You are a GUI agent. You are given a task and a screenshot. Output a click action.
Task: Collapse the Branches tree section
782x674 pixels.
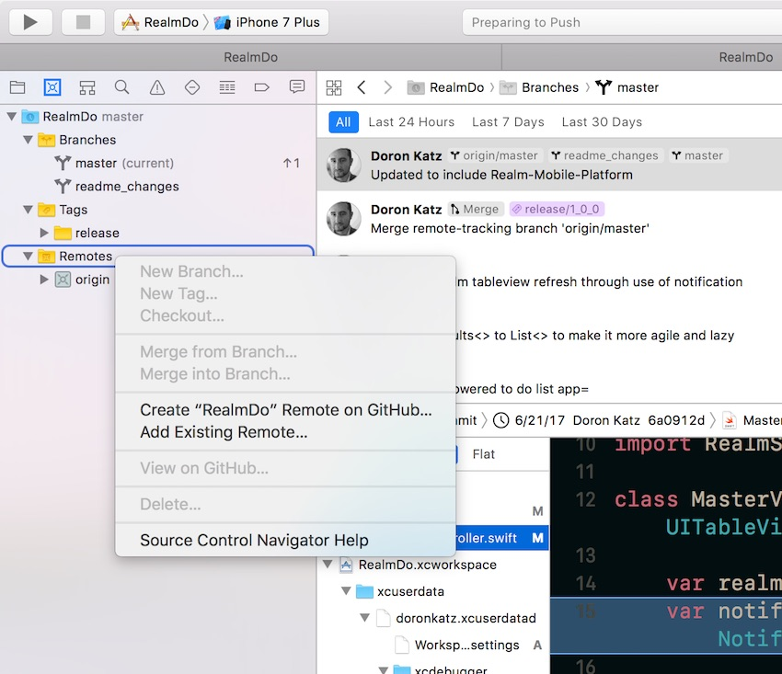pos(29,140)
